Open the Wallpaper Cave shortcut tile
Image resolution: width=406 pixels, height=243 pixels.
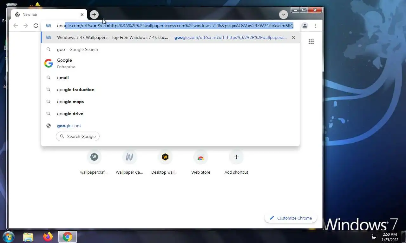129,162
